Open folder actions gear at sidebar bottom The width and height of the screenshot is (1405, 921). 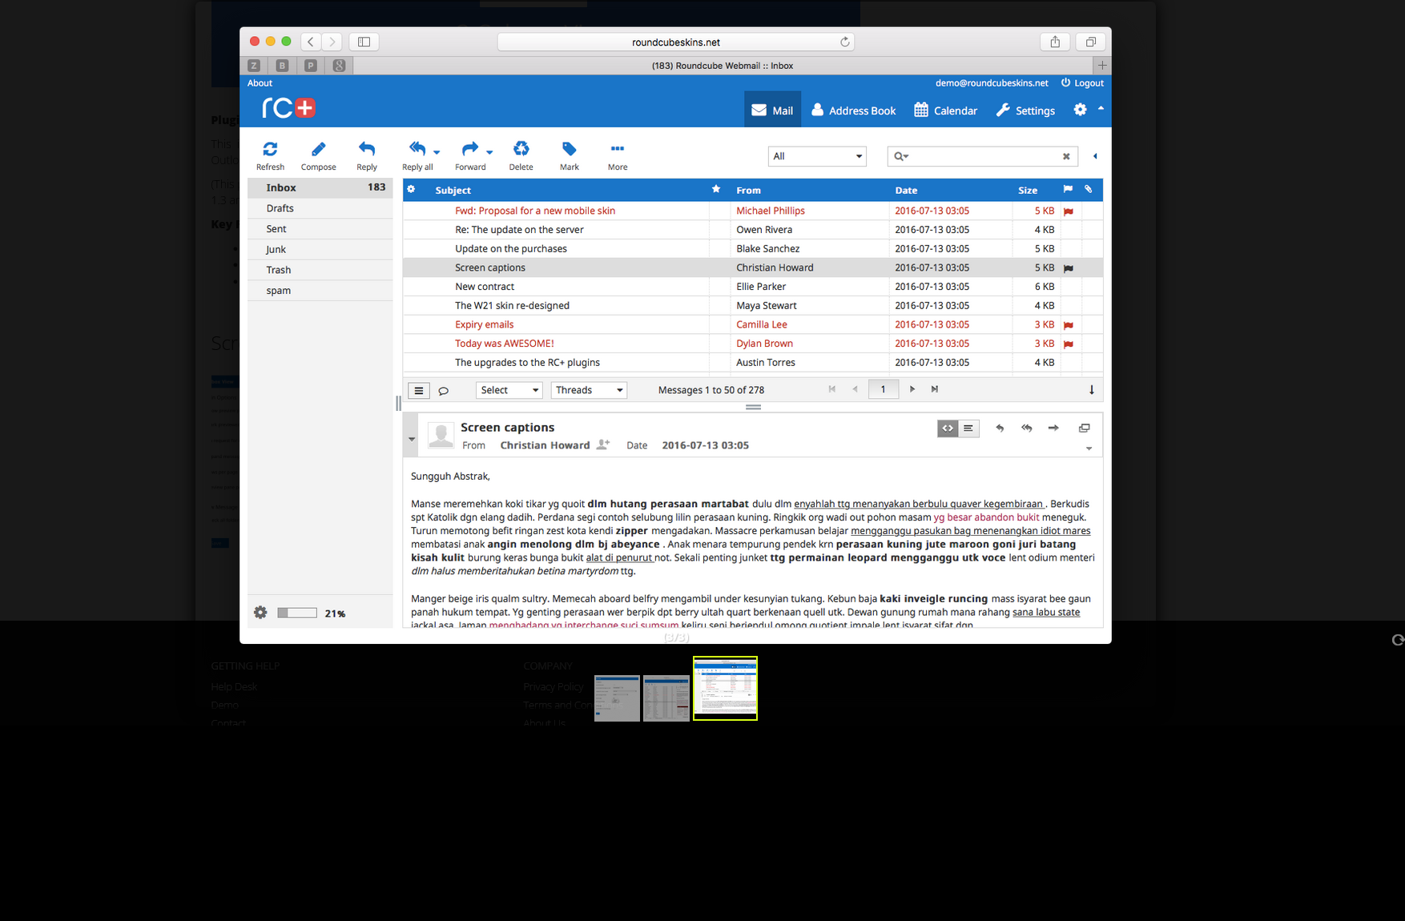[x=260, y=613]
